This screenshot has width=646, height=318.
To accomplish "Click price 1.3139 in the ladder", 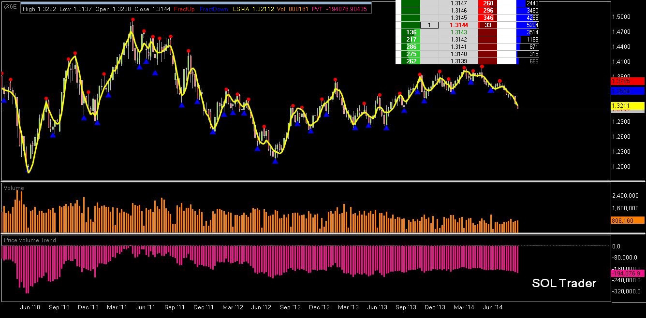I will [458, 61].
